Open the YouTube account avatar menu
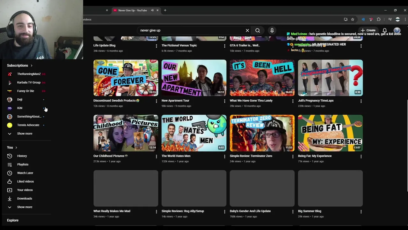This screenshot has height=230, width=408. pos(397,30)
